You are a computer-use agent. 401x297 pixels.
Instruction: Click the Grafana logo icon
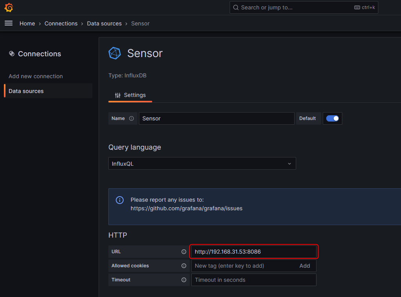(x=9, y=7)
